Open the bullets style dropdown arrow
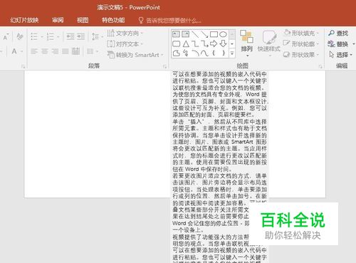 click(42, 37)
